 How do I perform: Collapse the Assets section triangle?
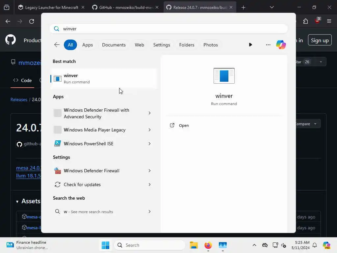pyautogui.click(x=17, y=202)
